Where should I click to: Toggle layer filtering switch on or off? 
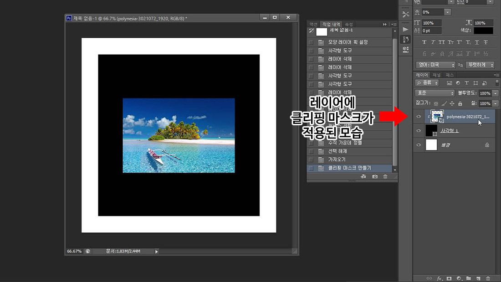[497, 83]
